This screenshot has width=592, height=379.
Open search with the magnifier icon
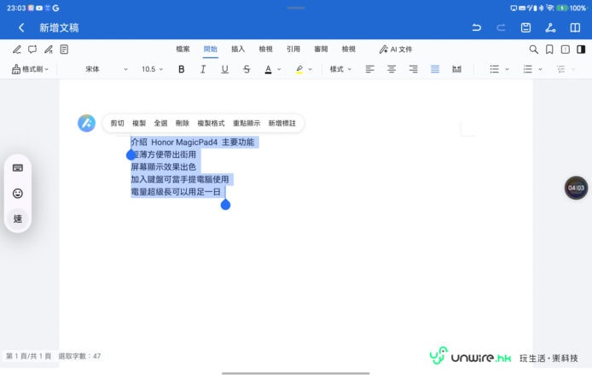[533, 50]
